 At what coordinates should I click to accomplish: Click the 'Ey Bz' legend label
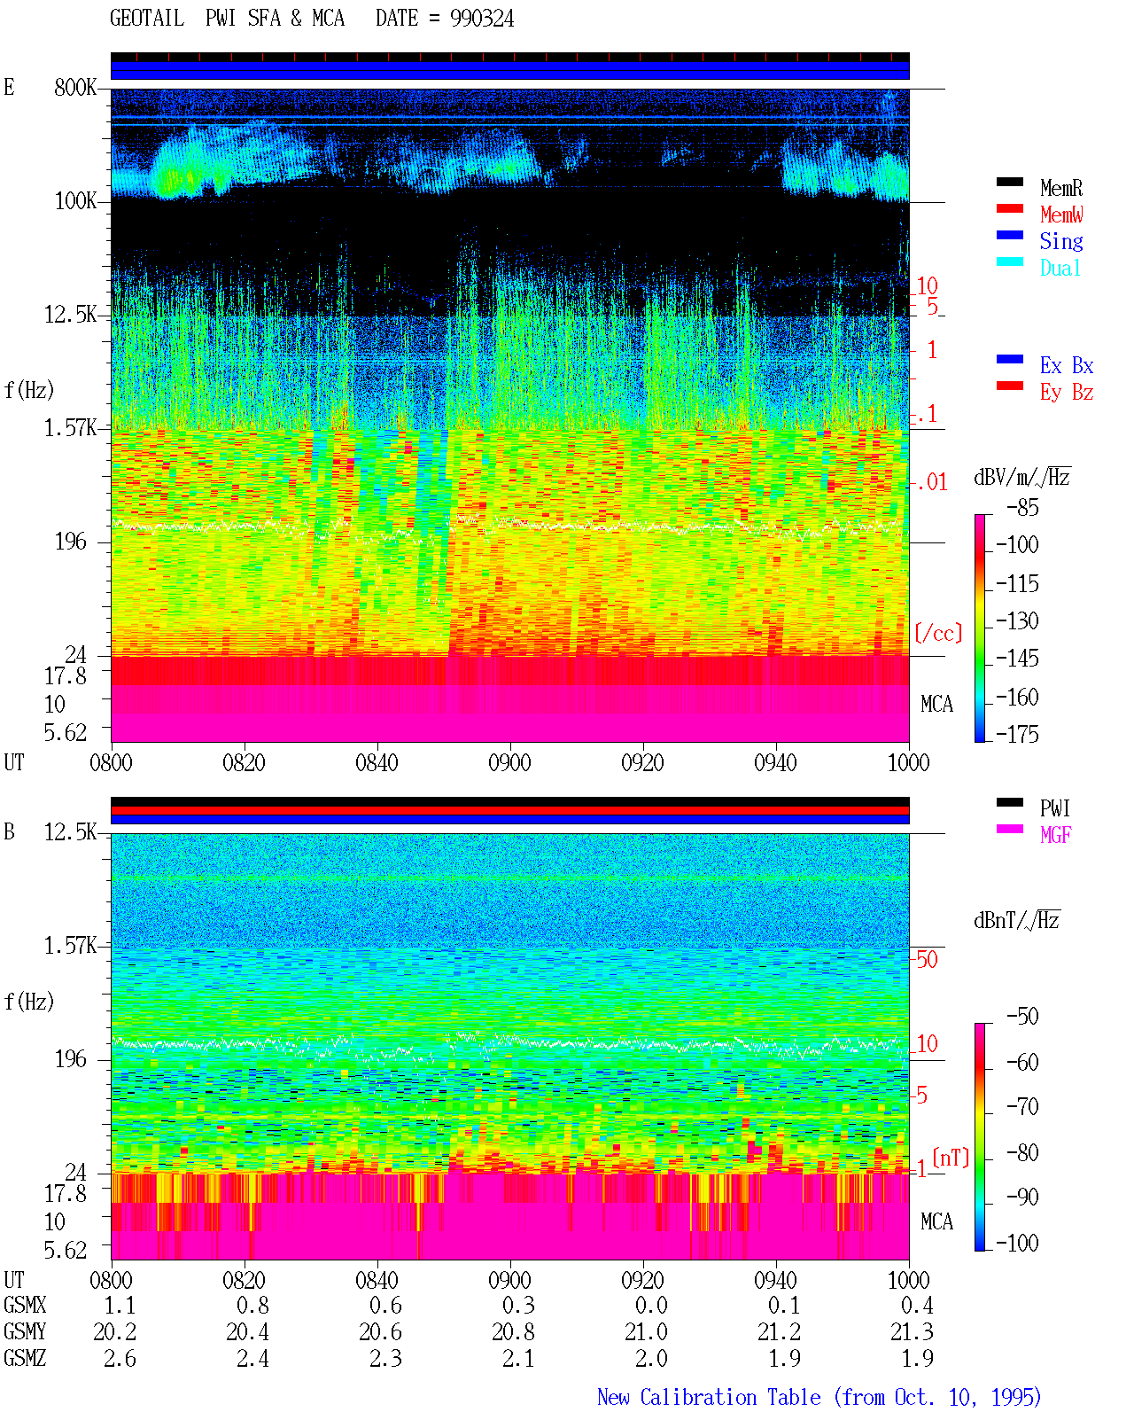click(1067, 392)
